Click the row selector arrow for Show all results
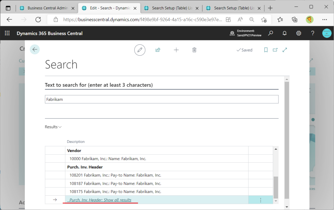The height and width of the screenshot is (210, 334). pyautogui.click(x=55, y=200)
